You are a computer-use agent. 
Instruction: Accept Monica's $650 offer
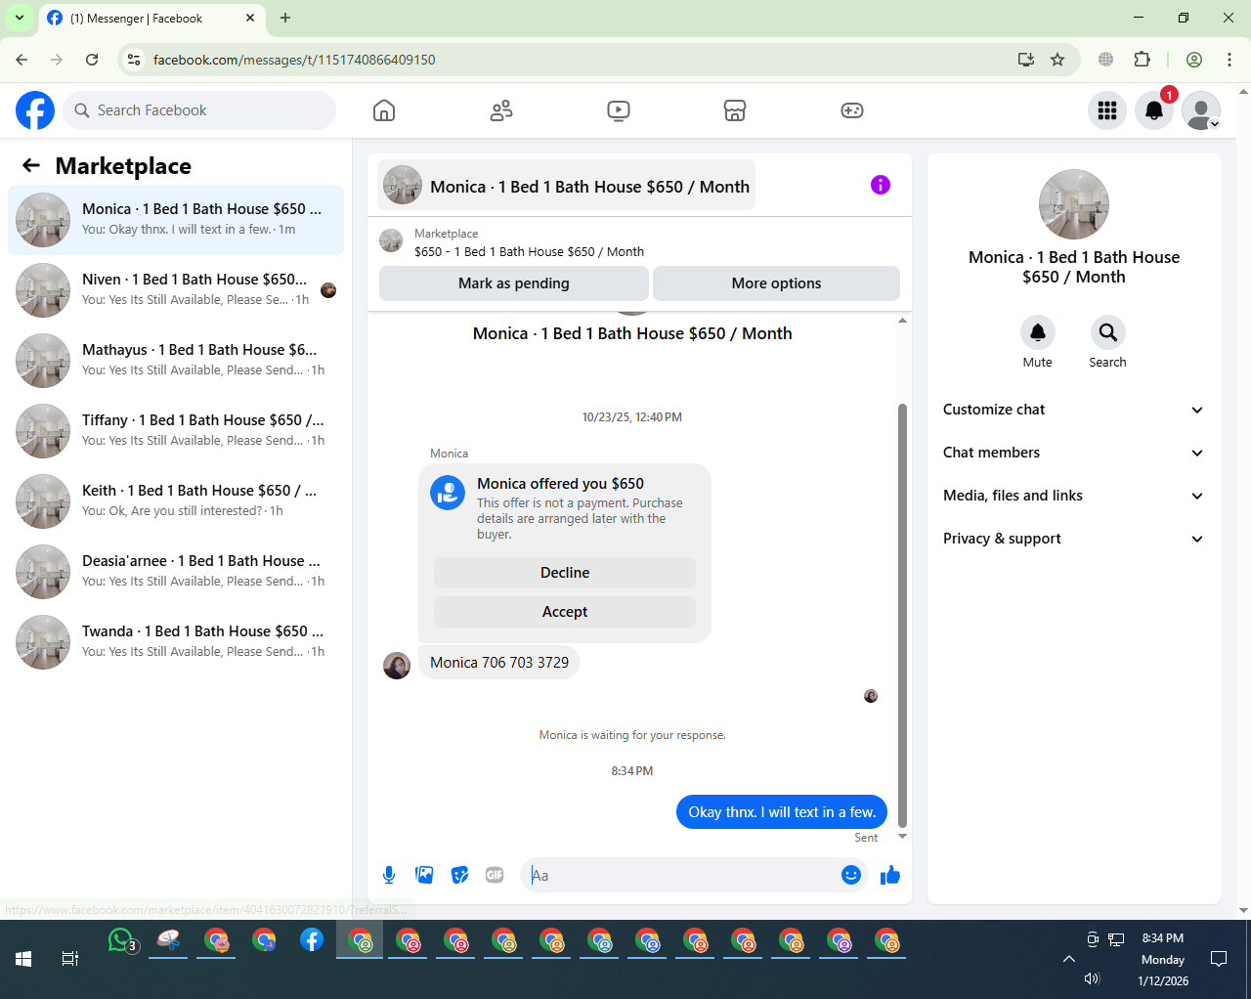565,612
